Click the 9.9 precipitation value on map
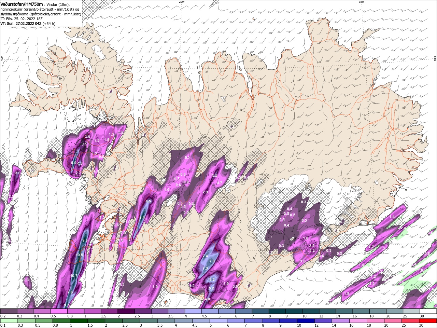This screenshot has width=437, height=328. 74,163
